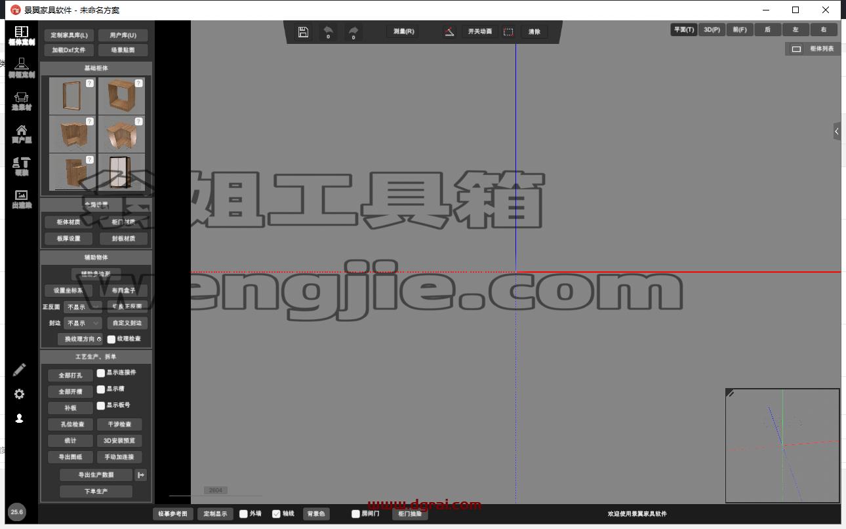The height and width of the screenshot is (529, 846).
Task: Enable the 外墙 checkbox
Action: coord(243,514)
